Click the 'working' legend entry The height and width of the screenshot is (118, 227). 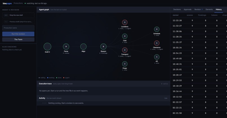coord(51,78)
